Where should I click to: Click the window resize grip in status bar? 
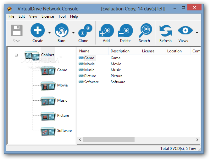(x=199, y=149)
